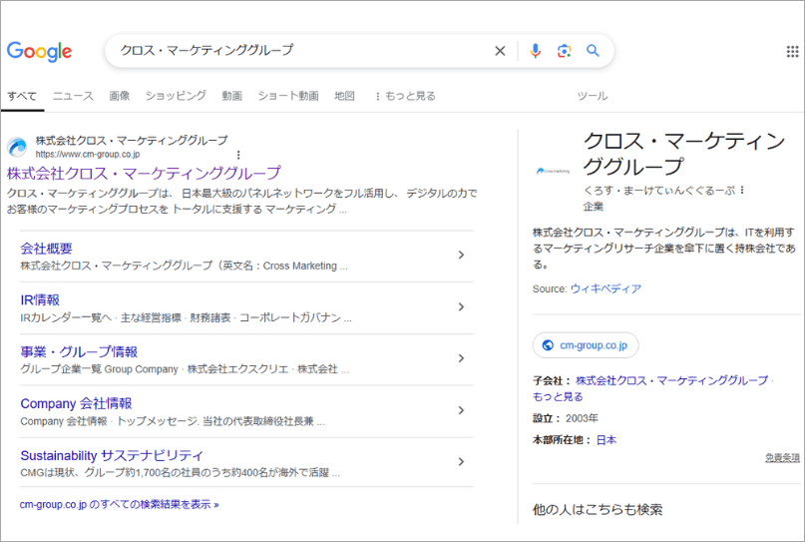The width and height of the screenshot is (805, 542).
Task: Click the Google logo
Action: click(39, 51)
